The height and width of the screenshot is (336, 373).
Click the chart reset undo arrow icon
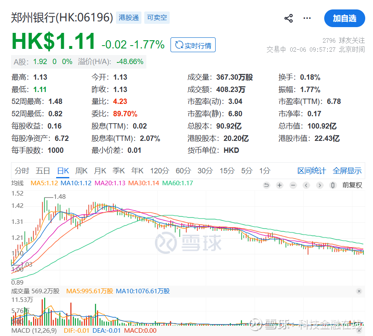point(266,185)
